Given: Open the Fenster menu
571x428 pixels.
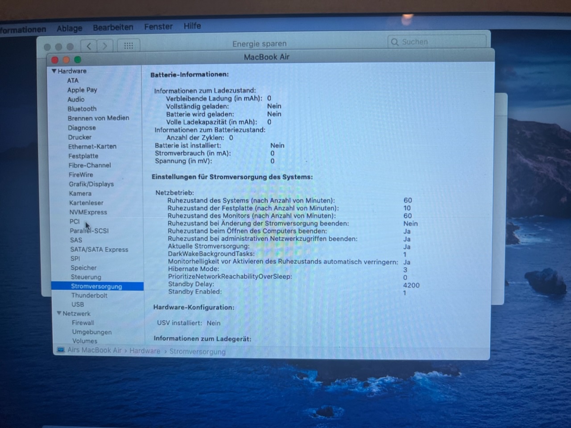Looking at the screenshot, I should click(x=158, y=27).
